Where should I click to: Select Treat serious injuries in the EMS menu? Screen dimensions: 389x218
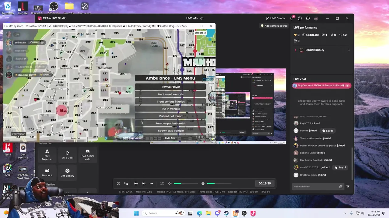pyautogui.click(x=170, y=101)
